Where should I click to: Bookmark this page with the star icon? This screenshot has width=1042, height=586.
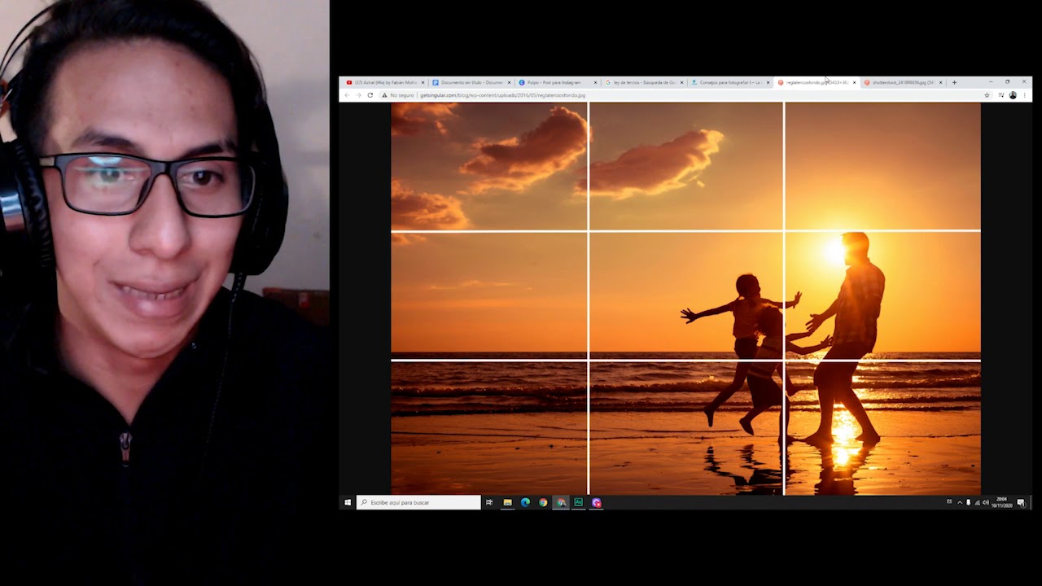tap(987, 95)
